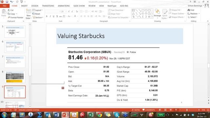Screen dimensions: 210x118
Task: Open Shape Outline dropdown
Action: (x=177, y=13)
